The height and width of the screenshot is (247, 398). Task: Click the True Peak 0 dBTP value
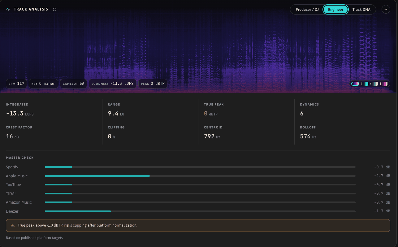coord(211,114)
